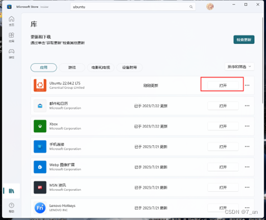Open the Library icon in sidebar
This screenshot has height=220, width=266.
pyautogui.click(x=11, y=191)
